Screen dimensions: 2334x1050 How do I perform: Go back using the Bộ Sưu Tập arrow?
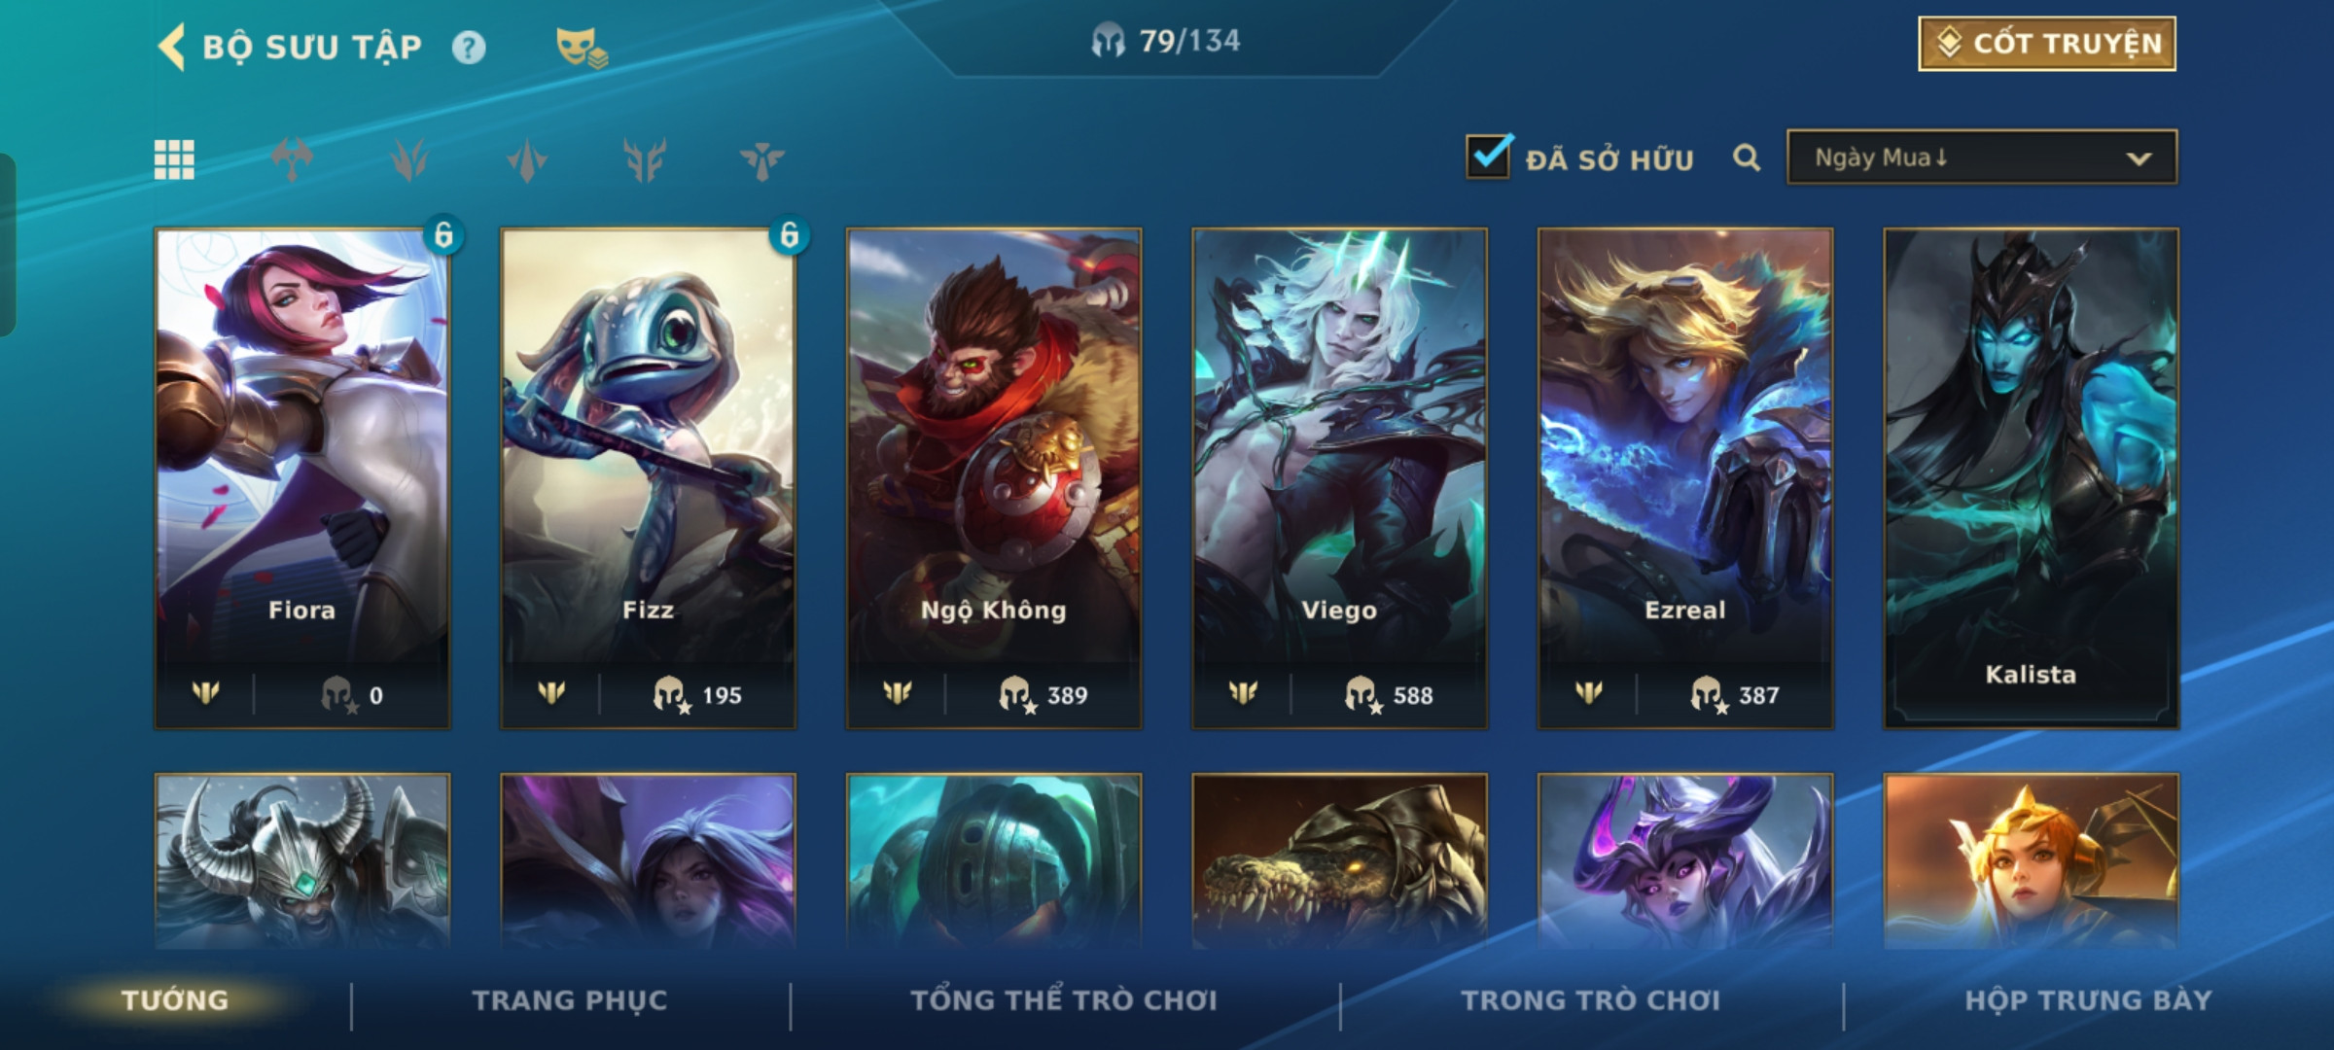[x=172, y=48]
